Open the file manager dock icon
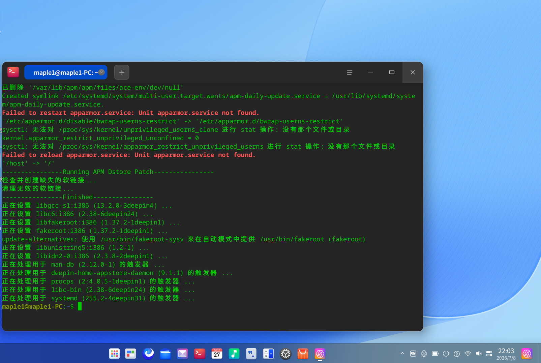Image resolution: width=541 pixels, height=363 pixels. [165, 354]
